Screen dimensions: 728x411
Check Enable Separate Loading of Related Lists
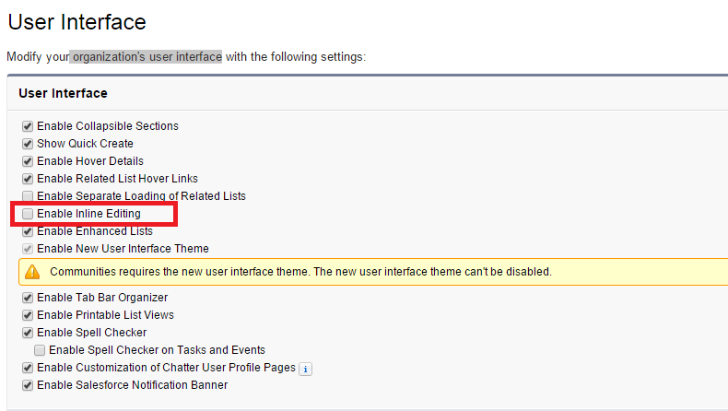pos(28,196)
